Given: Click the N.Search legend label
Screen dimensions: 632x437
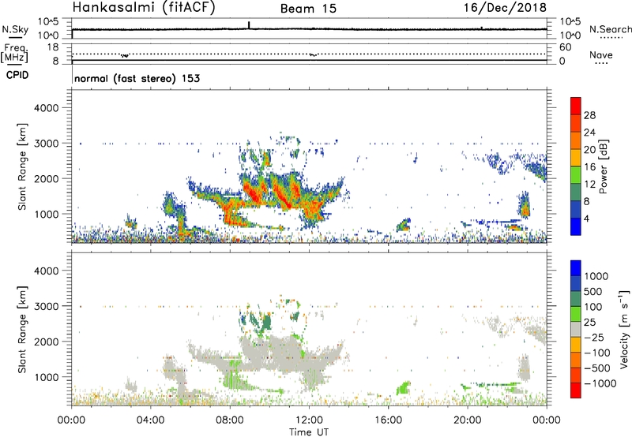Looking at the screenshot, I should [x=610, y=29].
